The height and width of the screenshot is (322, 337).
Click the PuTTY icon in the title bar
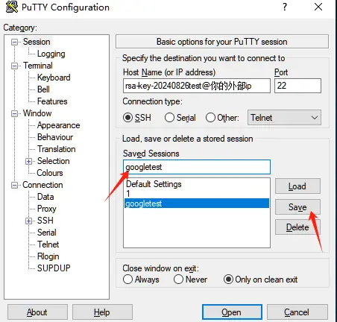[11, 7]
